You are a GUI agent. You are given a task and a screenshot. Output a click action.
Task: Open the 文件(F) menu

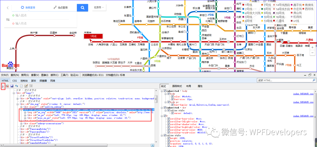coord(5,75)
